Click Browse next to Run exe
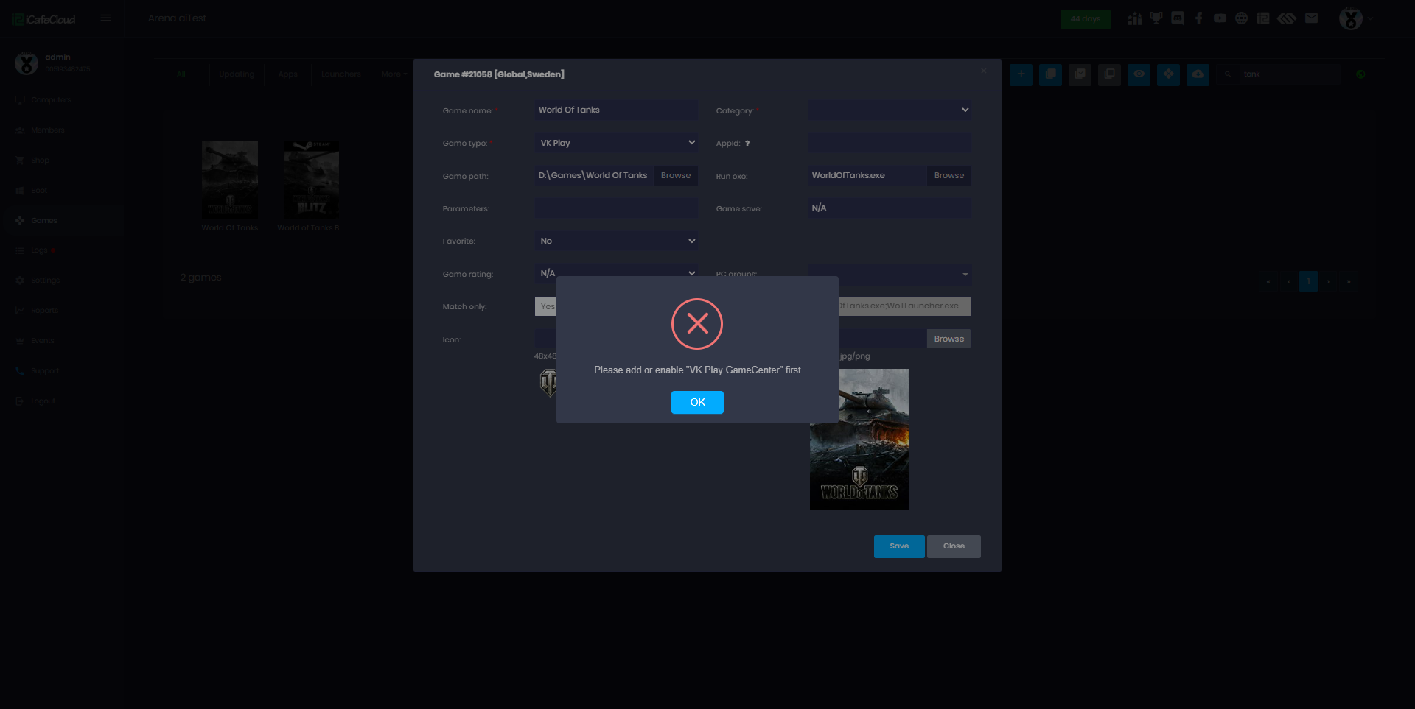1415x709 pixels. pos(948,175)
